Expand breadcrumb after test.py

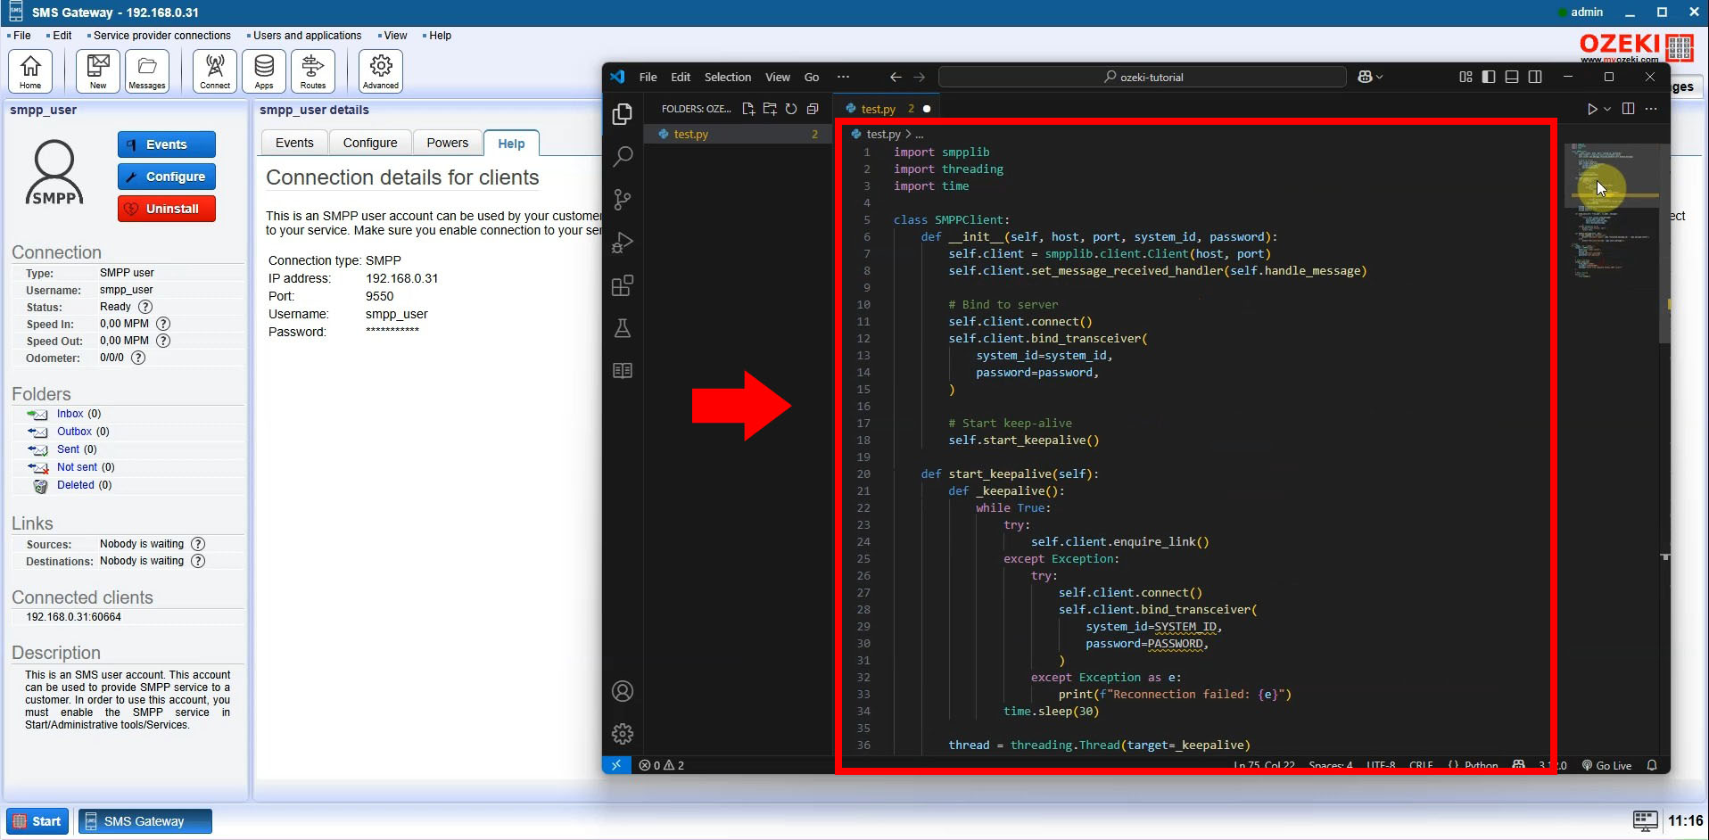point(919,135)
